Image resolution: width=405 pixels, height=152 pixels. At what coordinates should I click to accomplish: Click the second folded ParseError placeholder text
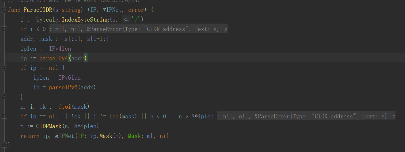[302, 116]
